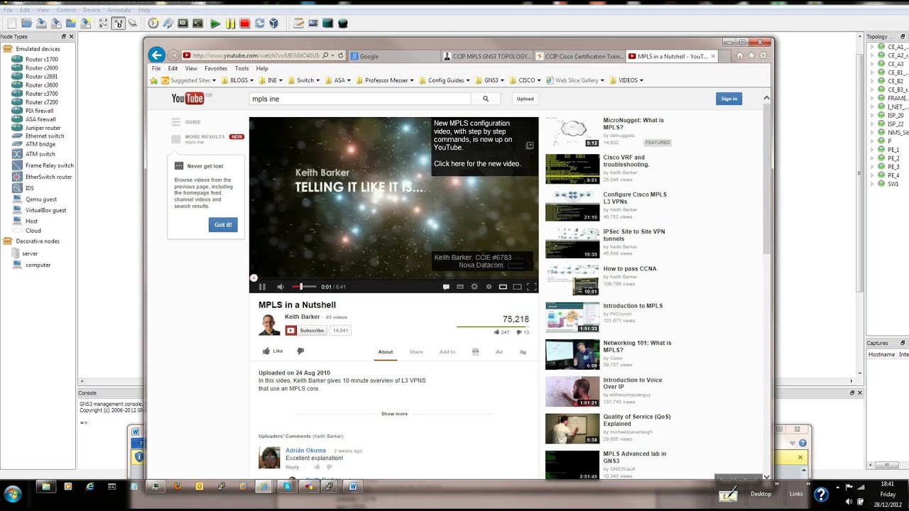Click the video progress scrubber handle
Viewport: 909px width, 511px height.
pos(254,278)
